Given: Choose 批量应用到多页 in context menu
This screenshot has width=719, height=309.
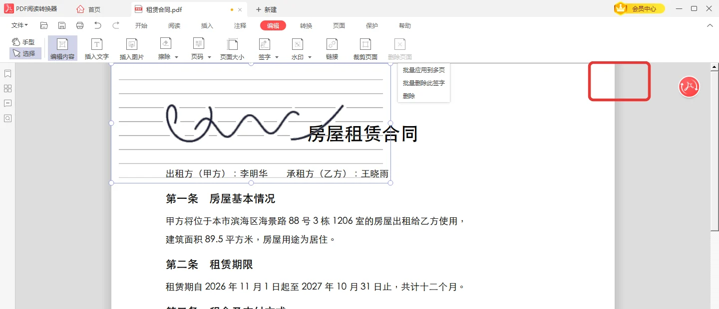Looking at the screenshot, I should pyautogui.click(x=423, y=70).
